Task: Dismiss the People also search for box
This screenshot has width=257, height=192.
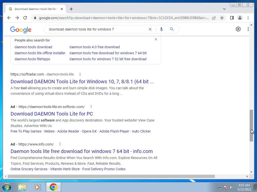Action: [156, 39]
